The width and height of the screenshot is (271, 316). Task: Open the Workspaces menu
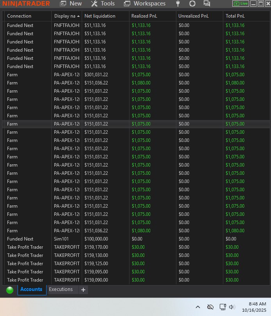[145, 4]
